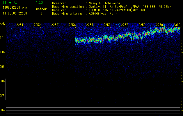This screenshot has height=116, width=183.
Task: Click the date stamp 11.03.09 22:50
Action: [x=15, y=13]
